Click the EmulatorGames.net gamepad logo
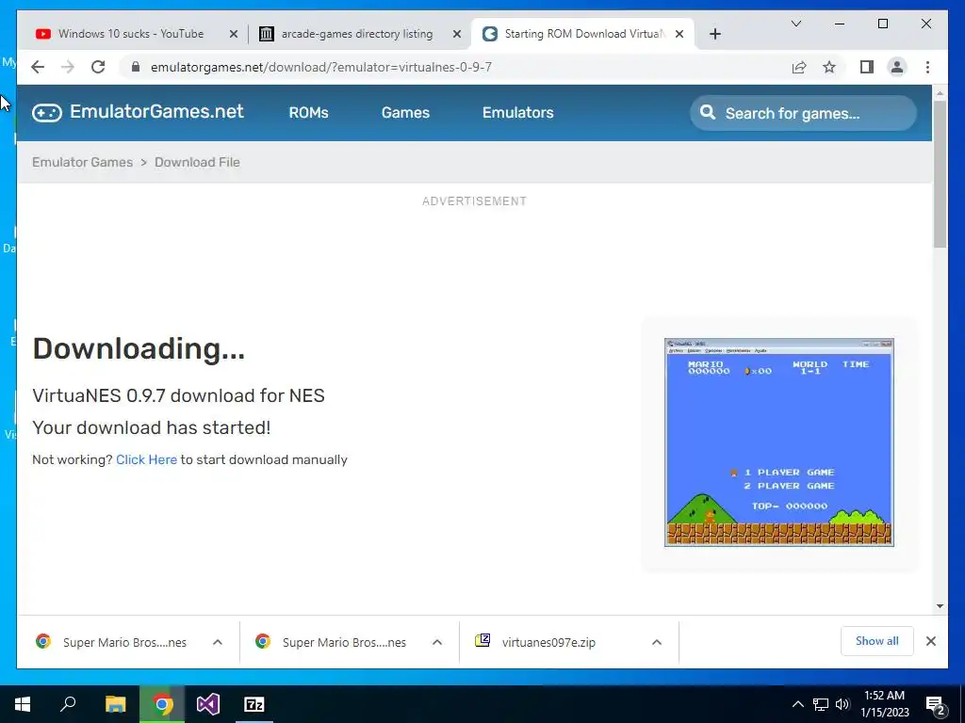 [47, 113]
